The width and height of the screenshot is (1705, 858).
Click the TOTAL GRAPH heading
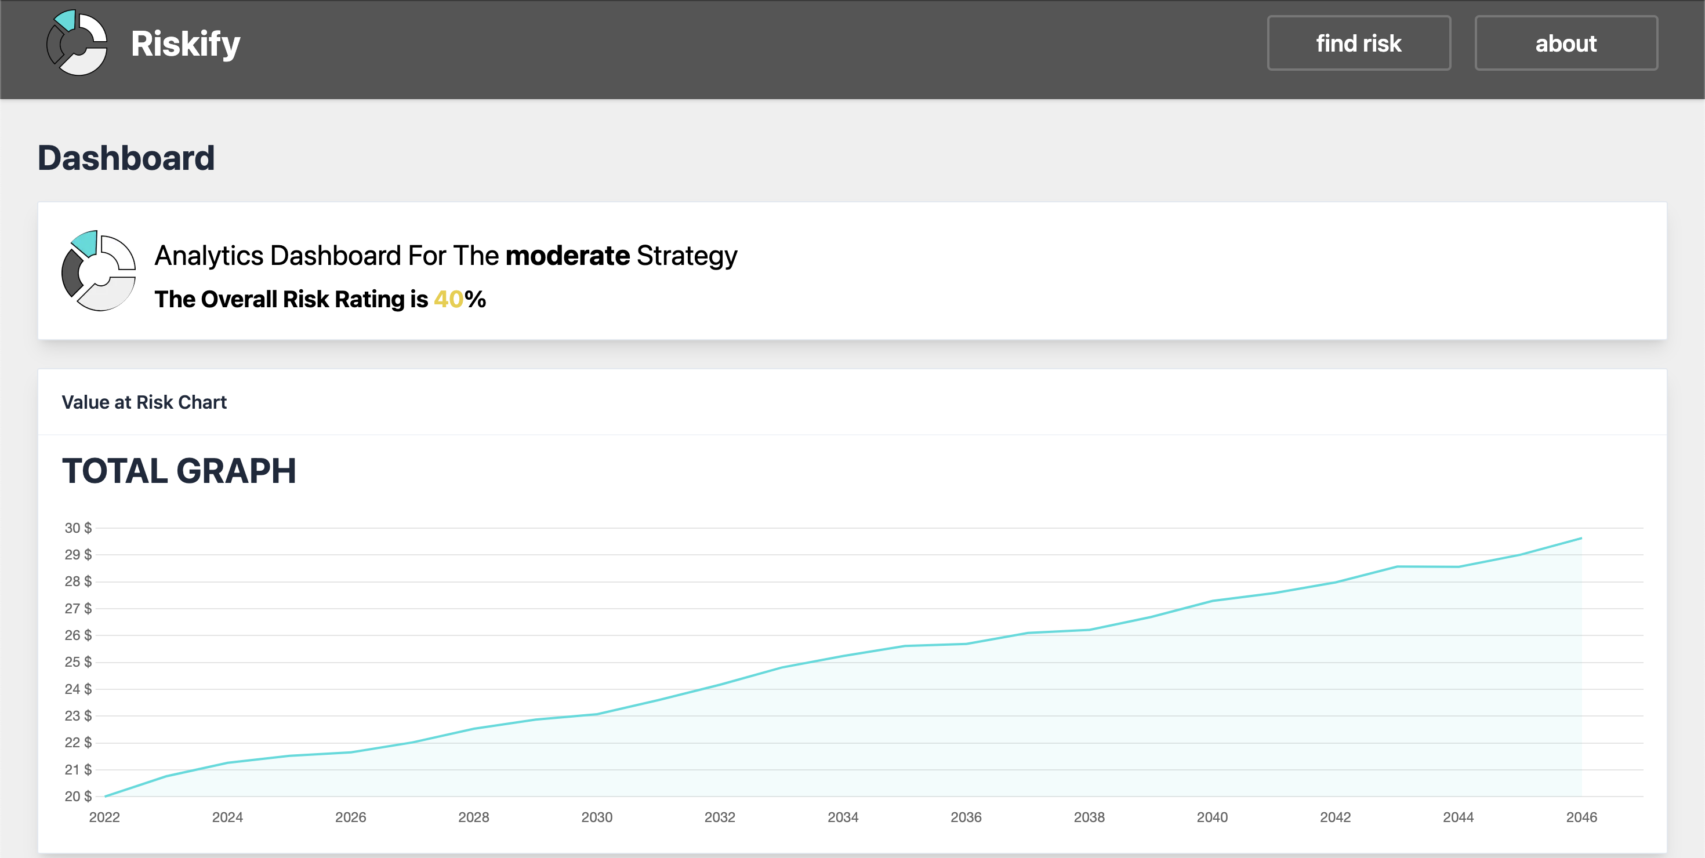click(x=179, y=471)
